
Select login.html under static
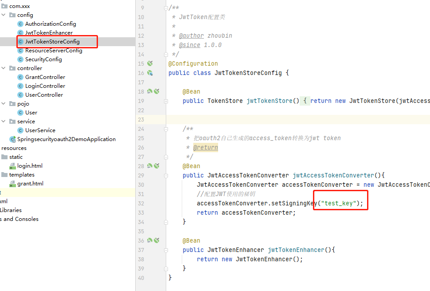30,166
